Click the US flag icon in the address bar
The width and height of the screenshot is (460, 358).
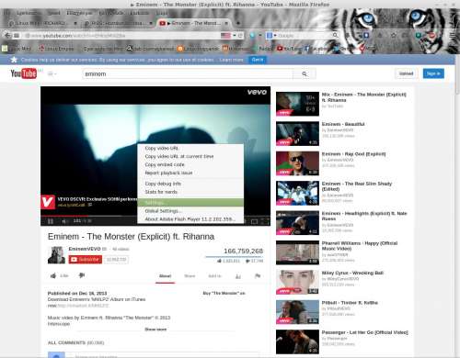[225, 36]
